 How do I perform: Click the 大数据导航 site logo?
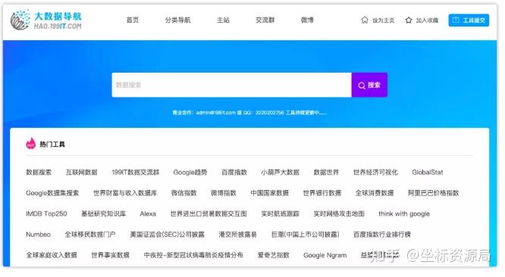(46, 20)
